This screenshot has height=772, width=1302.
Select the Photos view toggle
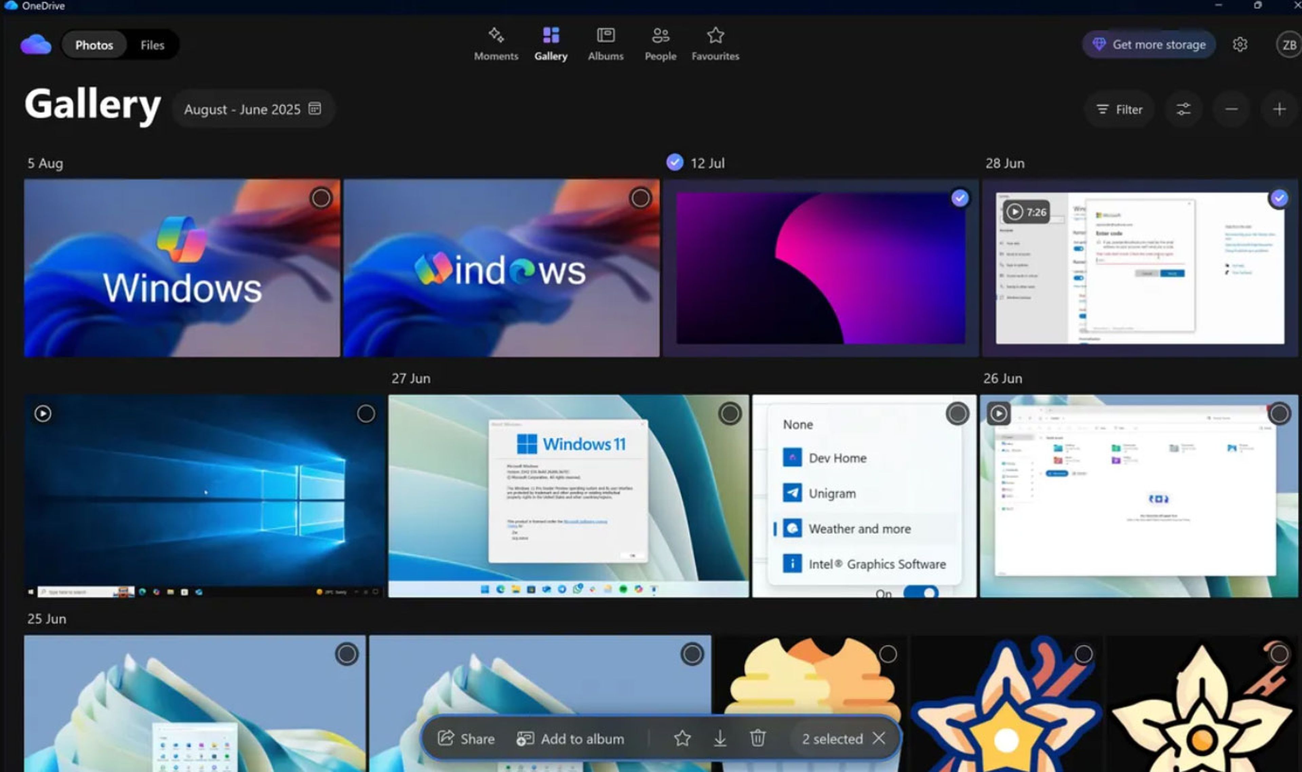[94, 45]
